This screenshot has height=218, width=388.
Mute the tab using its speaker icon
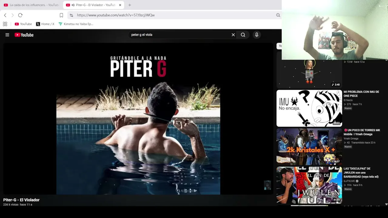(73, 5)
